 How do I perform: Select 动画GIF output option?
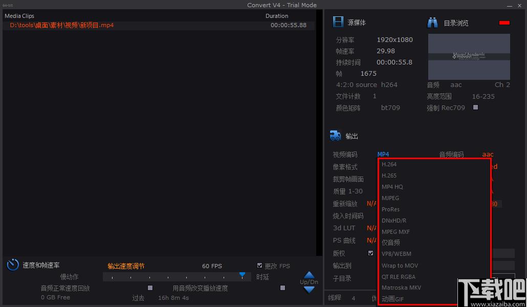click(x=392, y=299)
